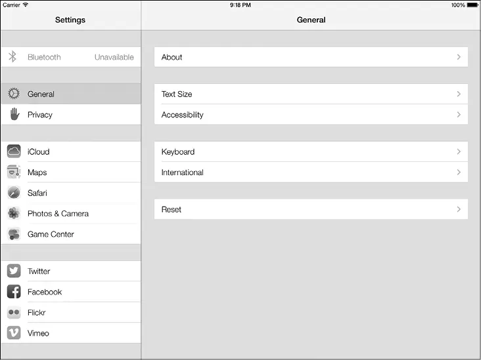Open the Keyboard settings row

[x=311, y=151]
